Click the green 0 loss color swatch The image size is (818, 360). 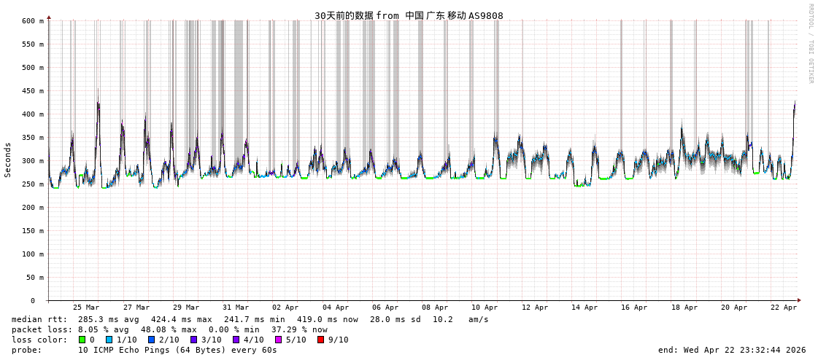[x=82, y=340]
